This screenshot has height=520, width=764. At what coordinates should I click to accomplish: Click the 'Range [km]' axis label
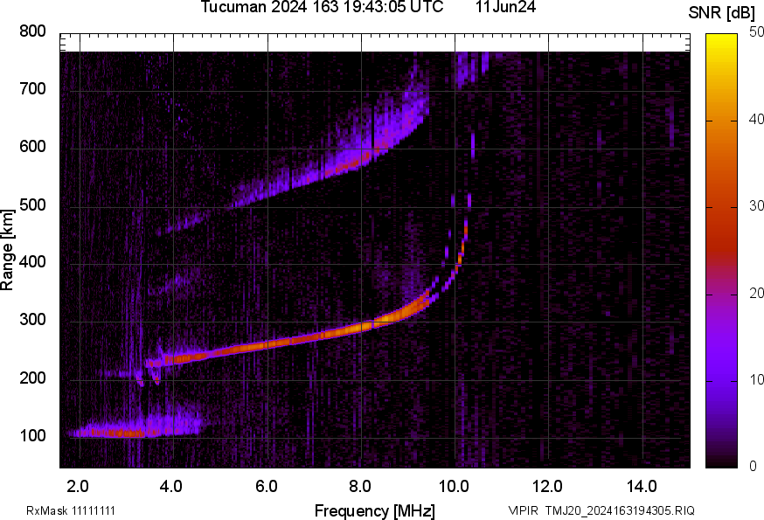7,250
